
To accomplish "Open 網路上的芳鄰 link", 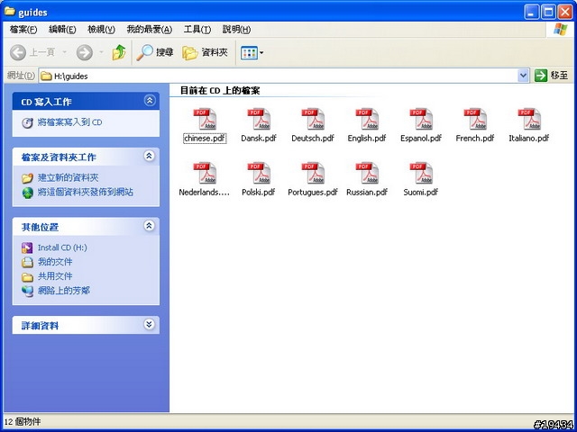I will click(64, 291).
